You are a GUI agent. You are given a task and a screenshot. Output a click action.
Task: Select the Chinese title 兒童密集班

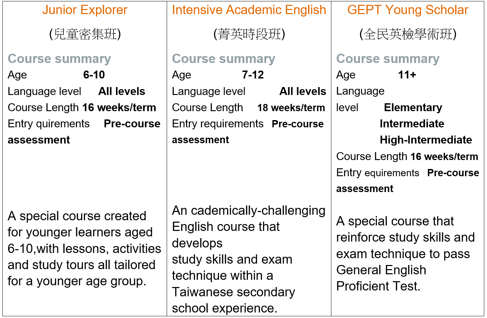pos(85,34)
